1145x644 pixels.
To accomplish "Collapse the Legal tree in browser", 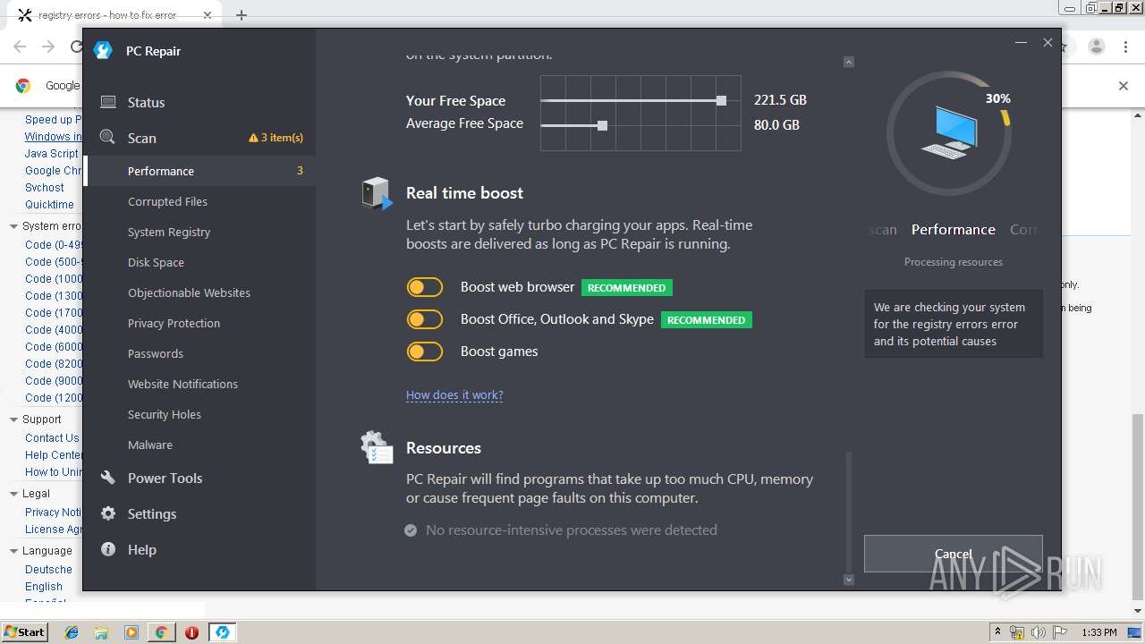I will click(13, 494).
